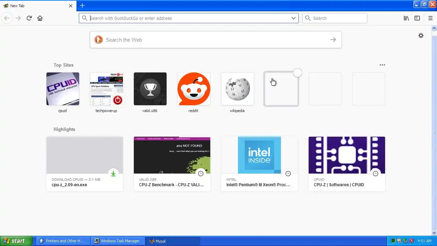The height and width of the screenshot is (246, 437).
Task: Close the New Tab tab
Action: click(x=71, y=6)
